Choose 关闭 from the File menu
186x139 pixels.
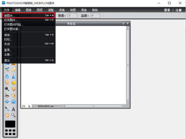tap(28, 44)
